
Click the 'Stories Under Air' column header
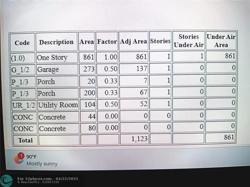click(x=188, y=41)
